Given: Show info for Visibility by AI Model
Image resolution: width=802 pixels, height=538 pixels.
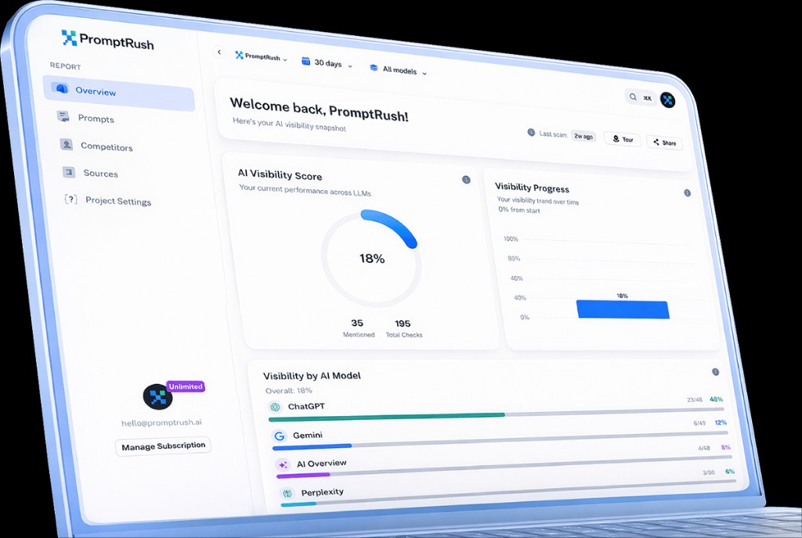Looking at the screenshot, I should (x=716, y=371).
